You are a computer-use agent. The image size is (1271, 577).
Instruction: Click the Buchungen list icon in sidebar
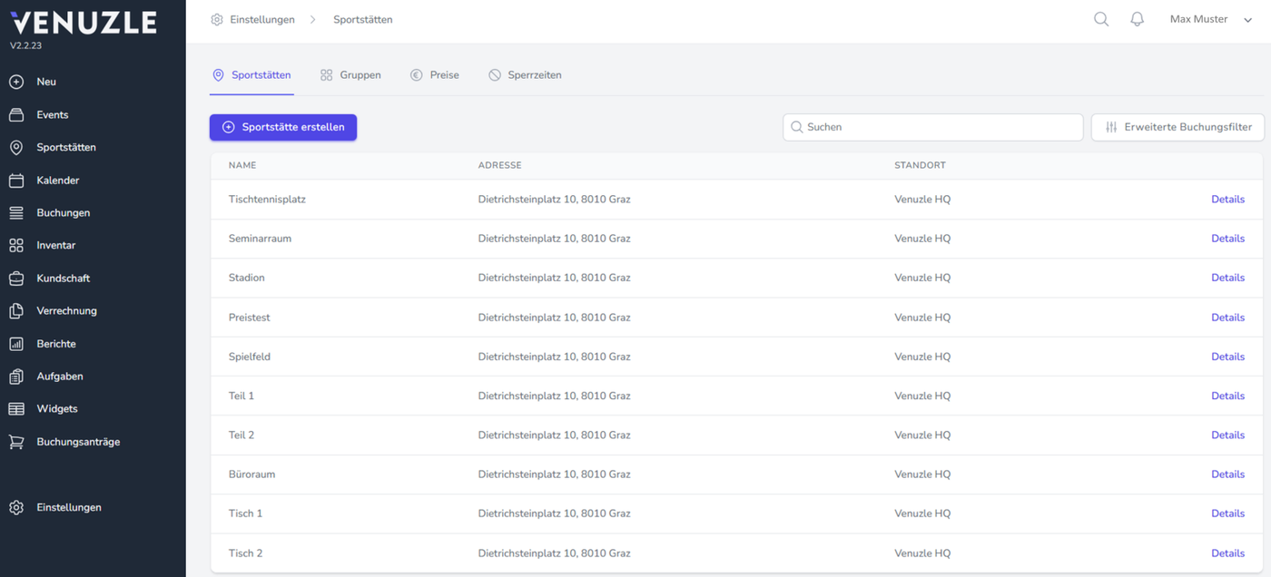16,213
